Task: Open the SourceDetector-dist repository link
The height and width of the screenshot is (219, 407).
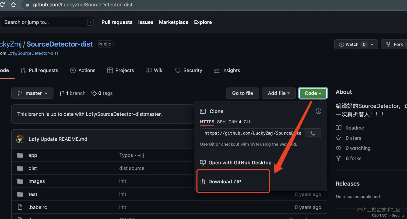Action: (59, 44)
